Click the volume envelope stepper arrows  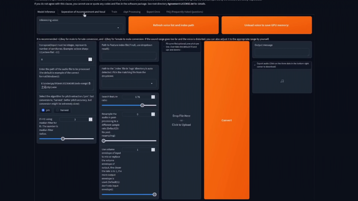(153, 150)
